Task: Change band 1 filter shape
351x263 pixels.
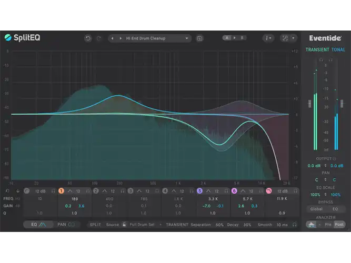Action: point(70,191)
